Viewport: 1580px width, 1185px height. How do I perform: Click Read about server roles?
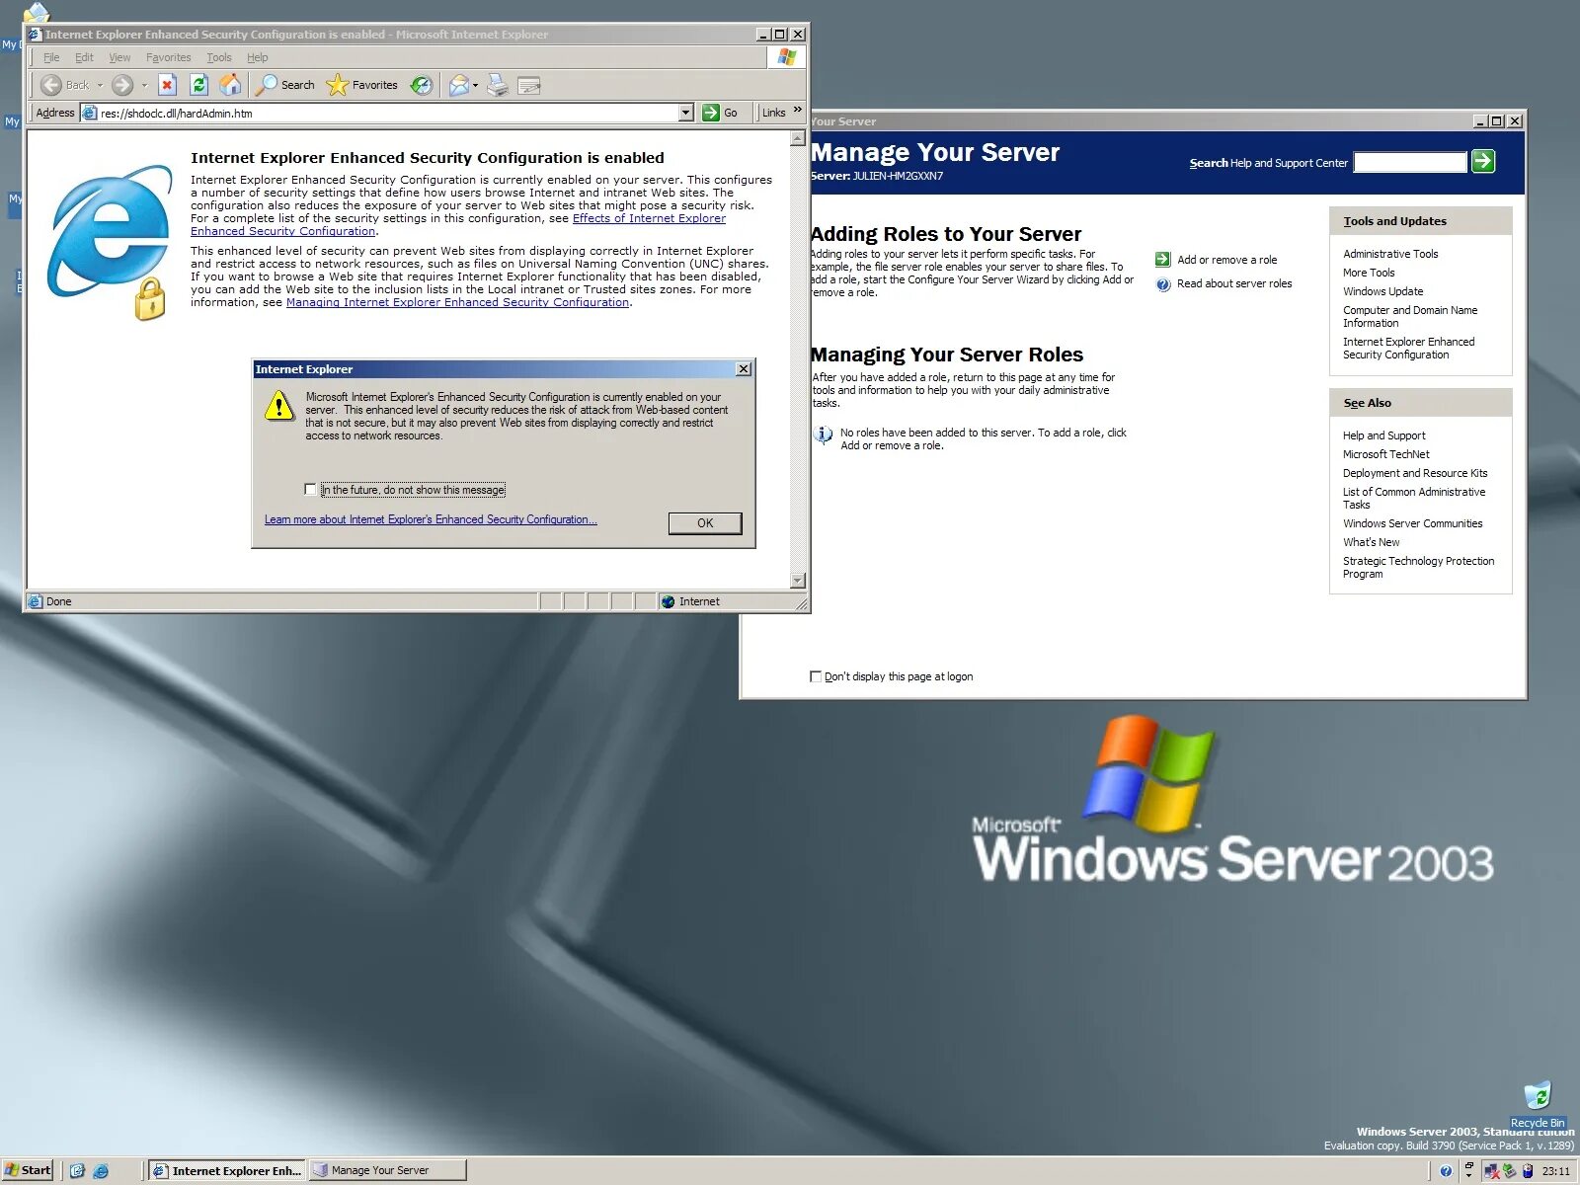1234,283
